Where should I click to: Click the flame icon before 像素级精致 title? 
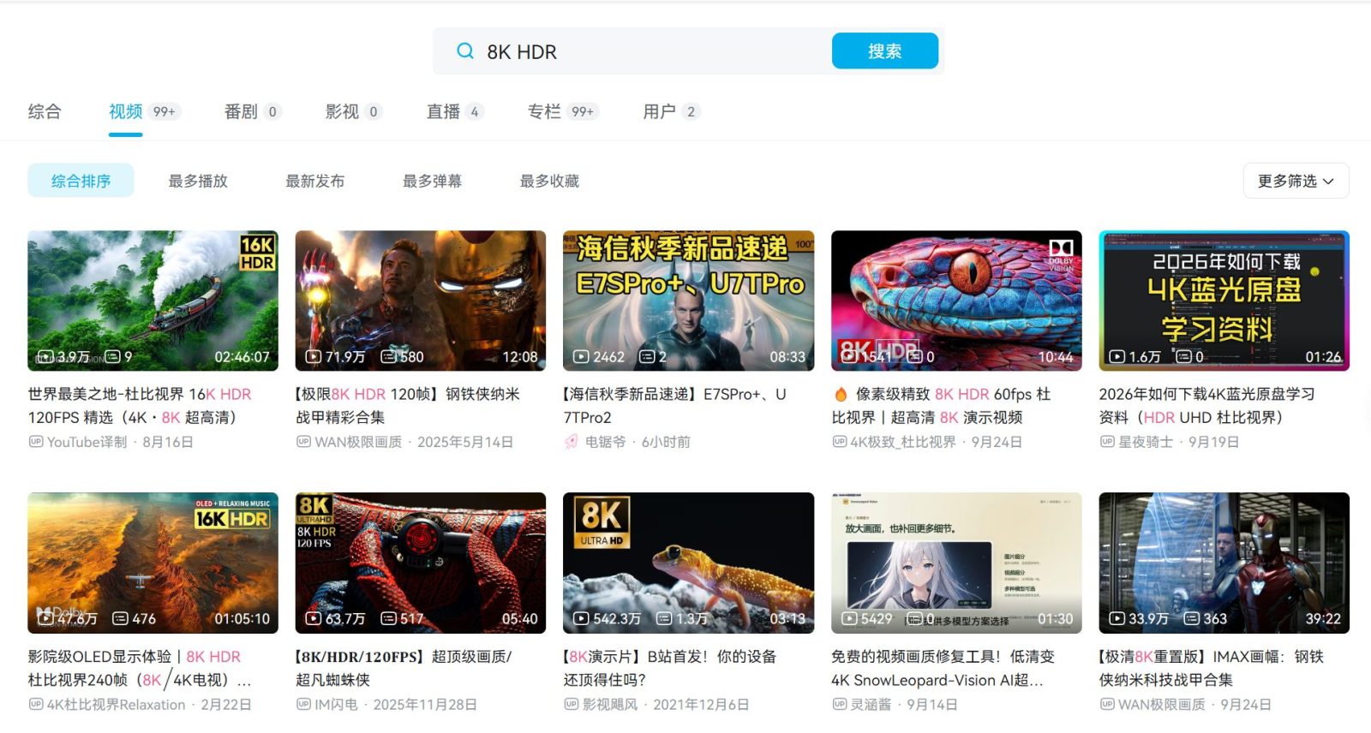[x=841, y=394]
